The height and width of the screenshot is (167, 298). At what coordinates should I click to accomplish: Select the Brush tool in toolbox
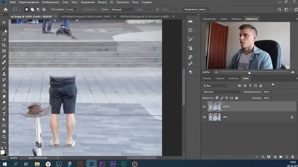click(x=4, y=68)
